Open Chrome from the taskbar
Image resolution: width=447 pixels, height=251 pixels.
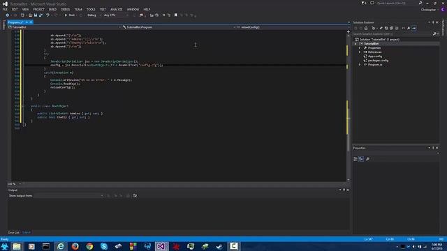89,246
